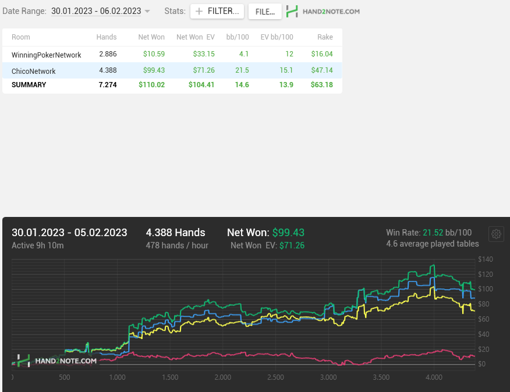Click WinningPokerNetwork hands value 2.886
This screenshot has height=392, width=510.
(108, 54)
